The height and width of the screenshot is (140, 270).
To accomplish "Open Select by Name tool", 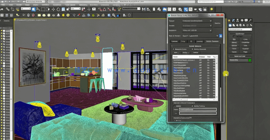I will coord(38,9).
